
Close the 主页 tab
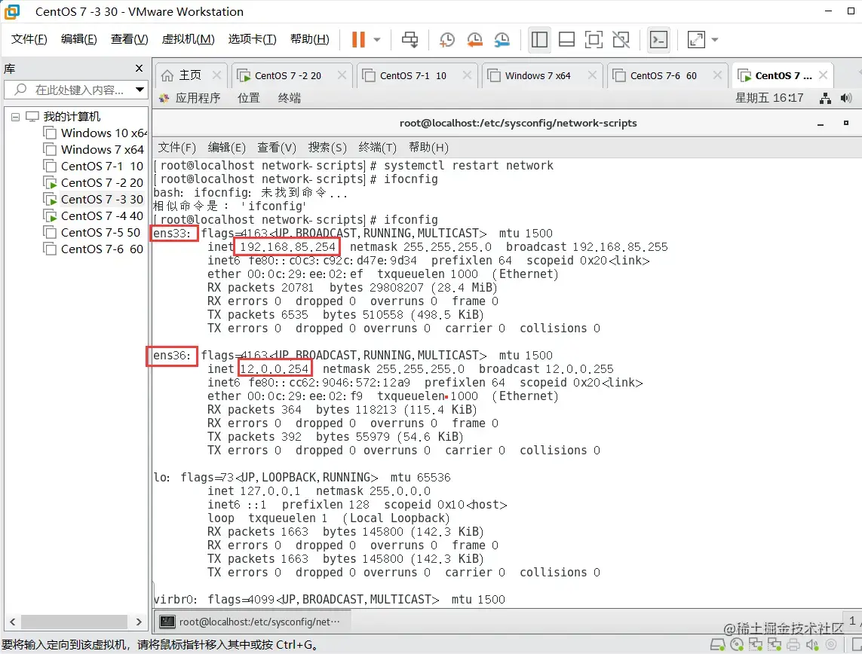point(216,75)
